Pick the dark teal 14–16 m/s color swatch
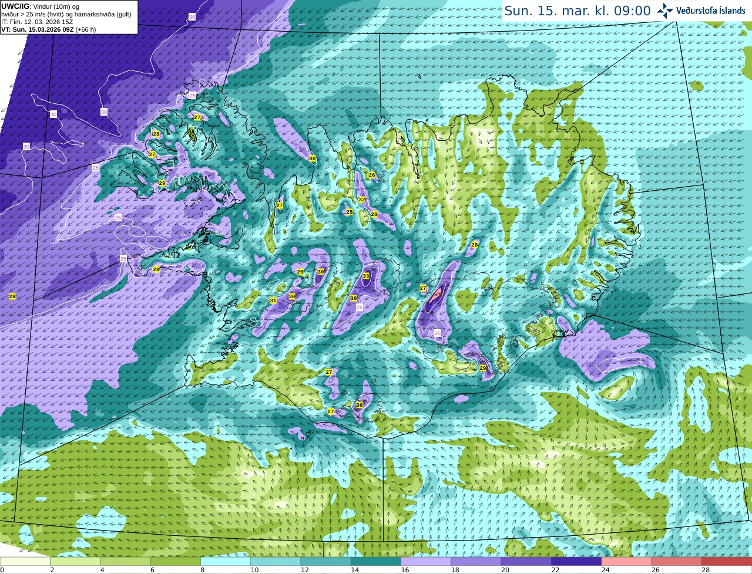The width and height of the screenshot is (752, 574). point(376,561)
